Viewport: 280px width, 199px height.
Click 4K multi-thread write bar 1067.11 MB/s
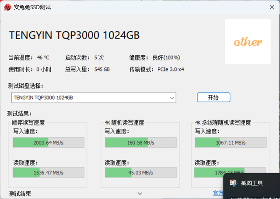pyautogui.click(x=231, y=142)
